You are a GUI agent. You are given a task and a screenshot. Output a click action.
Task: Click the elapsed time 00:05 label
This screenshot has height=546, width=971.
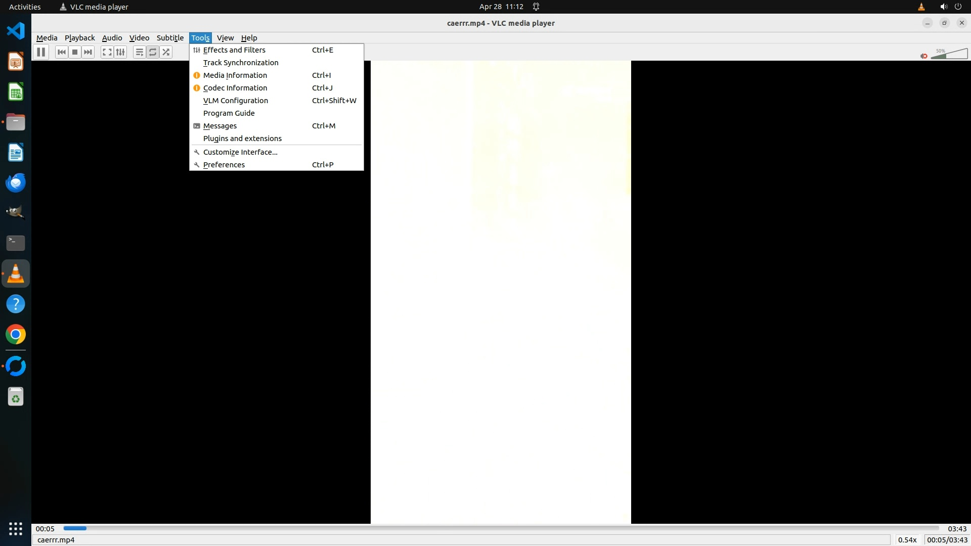point(45,529)
